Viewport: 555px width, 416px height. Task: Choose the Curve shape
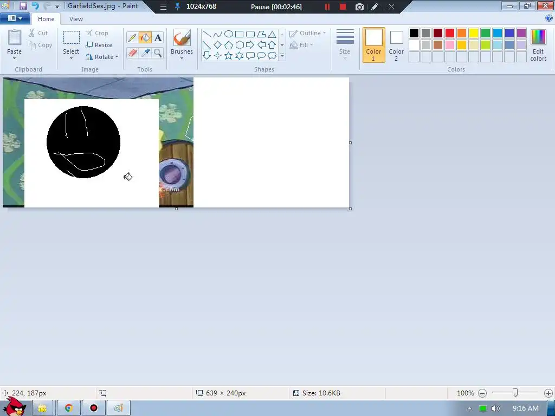[x=218, y=34]
